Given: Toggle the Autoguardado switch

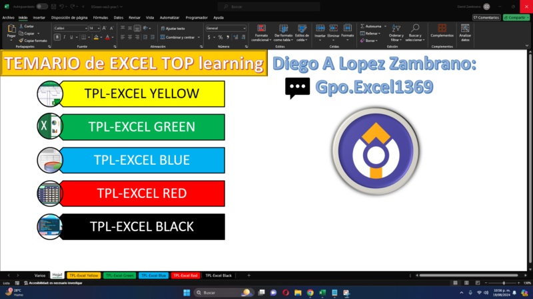Looking at the screenshot, I should click(42, 7).
